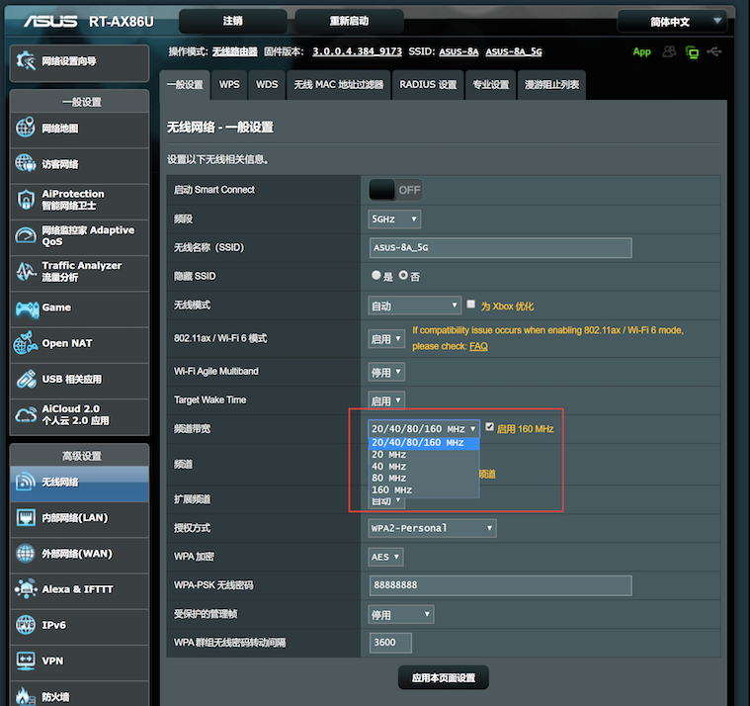Toggle the Smart Connect OFF switch

[x=395, y=190]
